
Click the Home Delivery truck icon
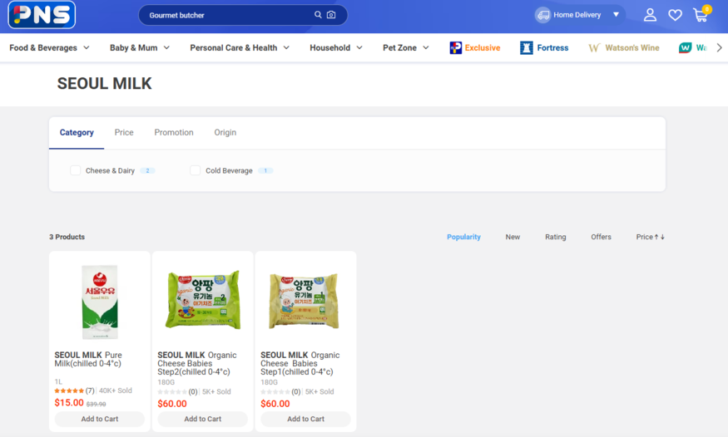click(542, 15)
